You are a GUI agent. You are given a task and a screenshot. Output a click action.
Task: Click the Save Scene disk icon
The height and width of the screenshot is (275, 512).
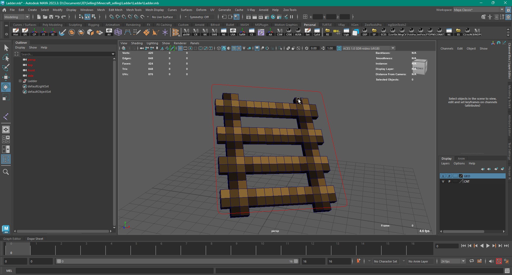(x=51, y=17)
